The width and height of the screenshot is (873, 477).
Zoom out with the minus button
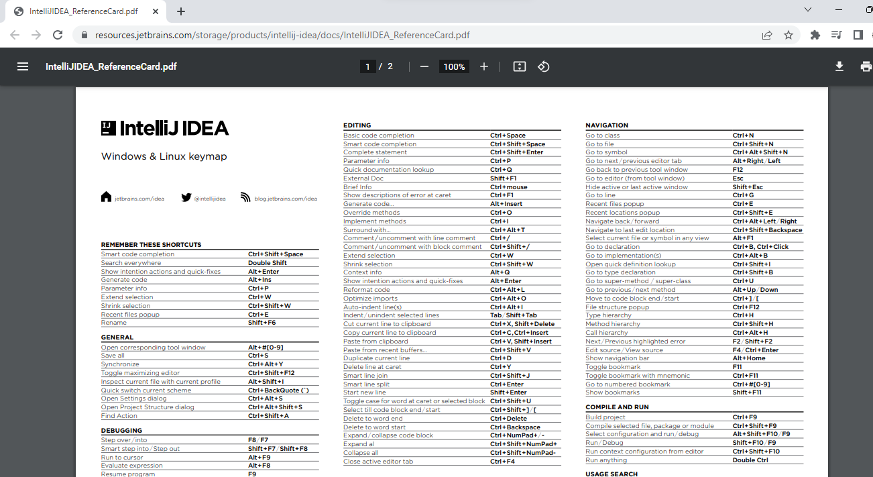click(x=424, y=66)
